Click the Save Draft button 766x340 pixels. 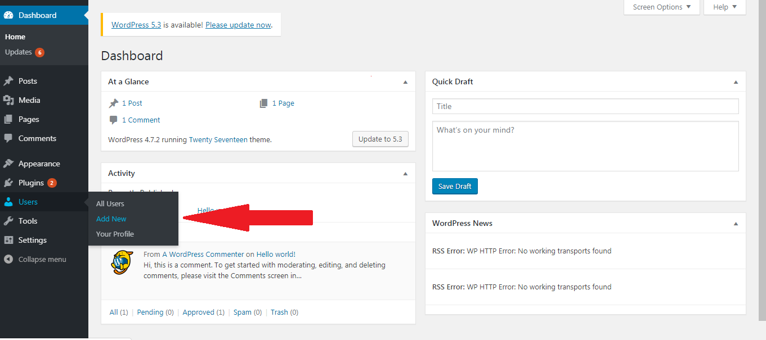pyautogui.click(x=455, y=186)
